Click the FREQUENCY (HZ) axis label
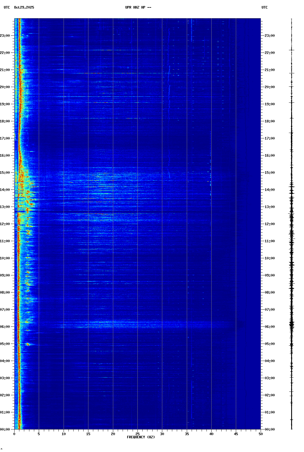The width and height of the screenshot is (304, 452). (141, 437)
